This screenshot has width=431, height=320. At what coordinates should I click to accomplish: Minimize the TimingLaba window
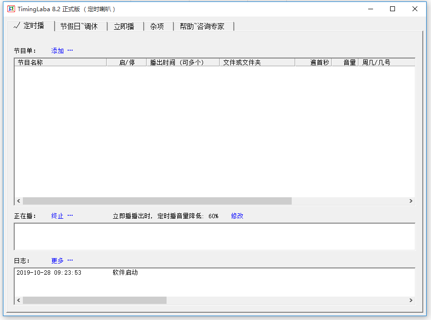(x=371, y=9)
